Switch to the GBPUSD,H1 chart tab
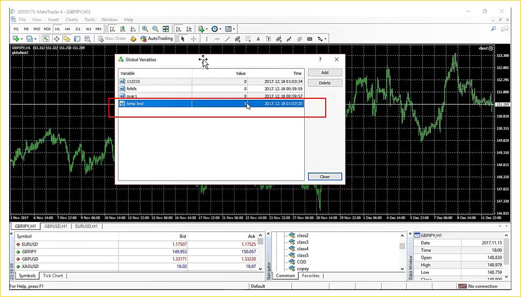The width and height of the screenshot is (521, 297). click(55, 226)
